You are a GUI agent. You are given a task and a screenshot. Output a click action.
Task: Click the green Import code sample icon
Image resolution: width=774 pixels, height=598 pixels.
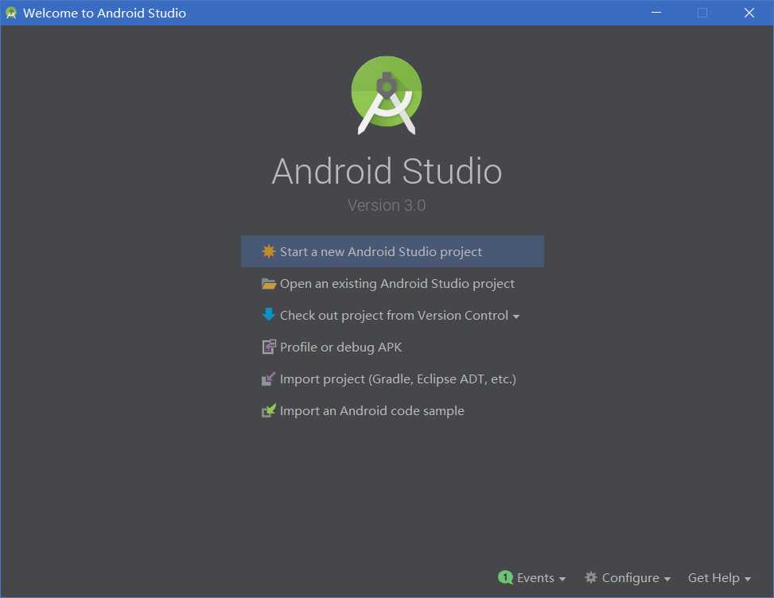[269, 410]
